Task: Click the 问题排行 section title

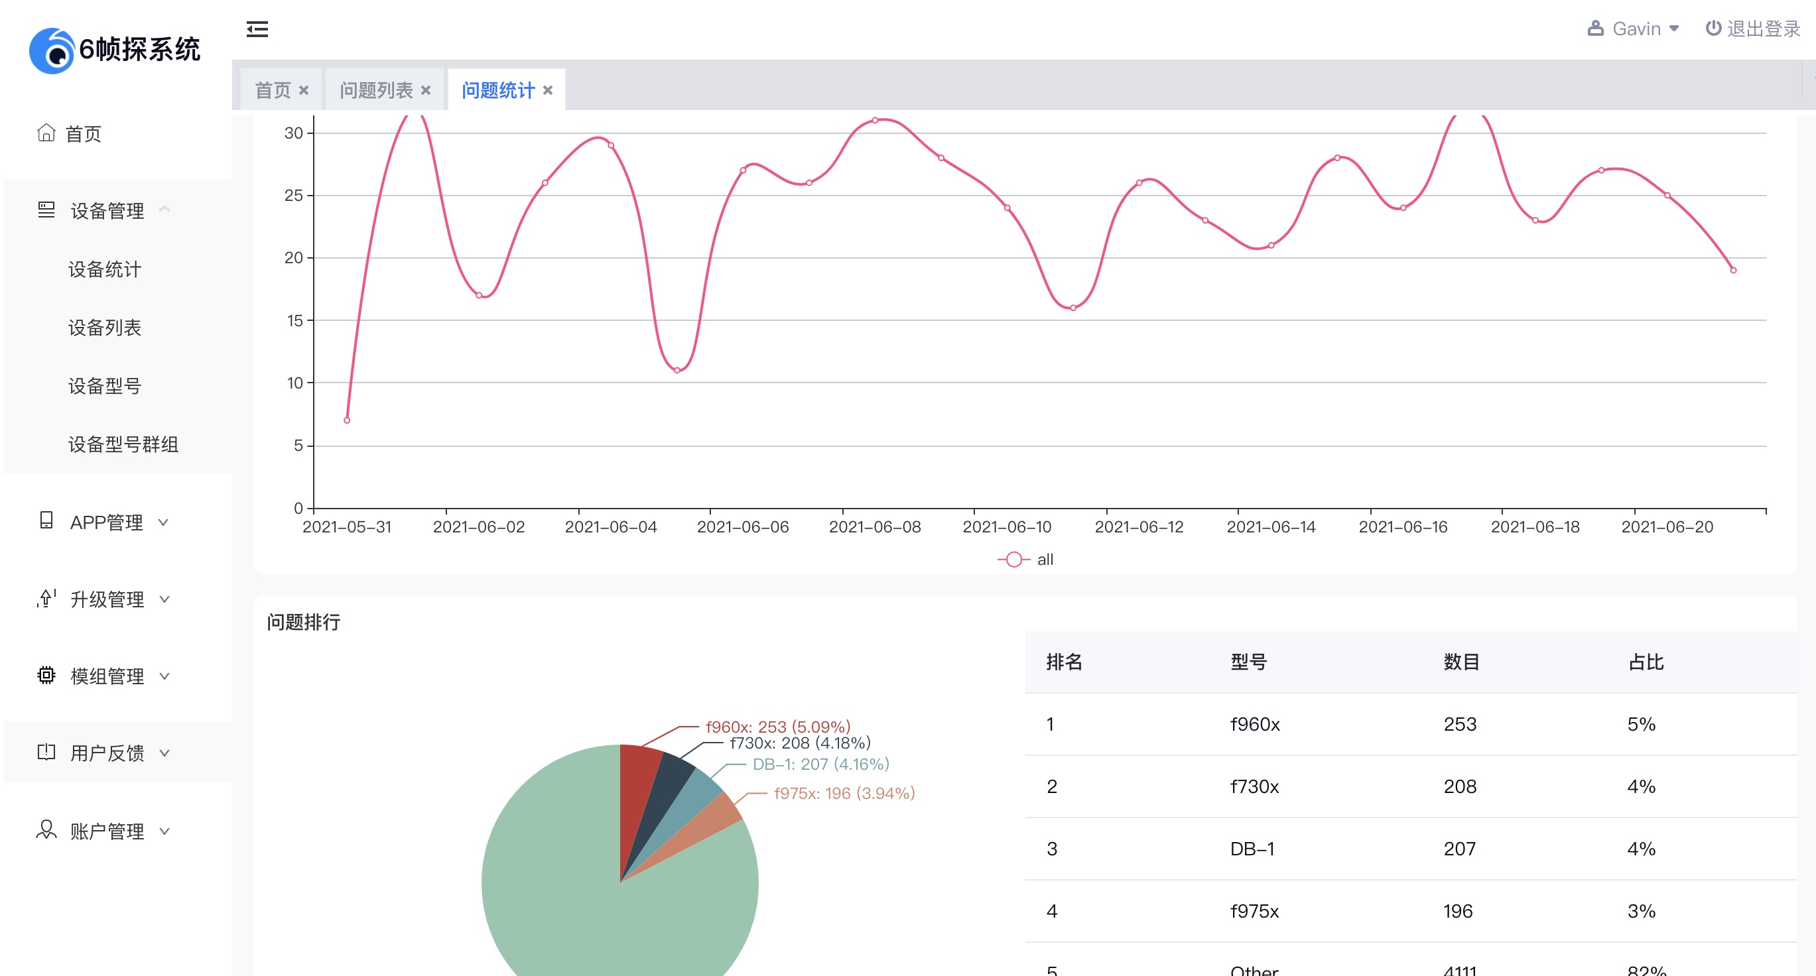Action: (x=304, y=621)
